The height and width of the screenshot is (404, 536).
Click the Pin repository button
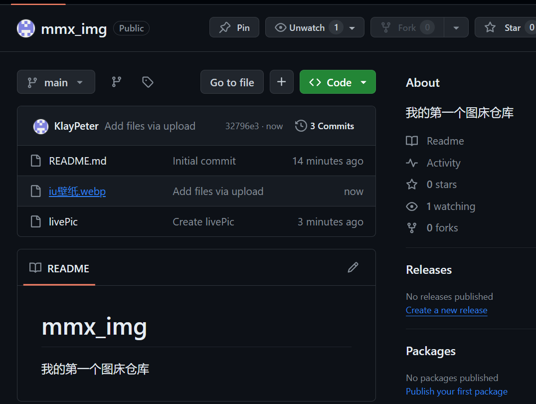click(234, 27)
